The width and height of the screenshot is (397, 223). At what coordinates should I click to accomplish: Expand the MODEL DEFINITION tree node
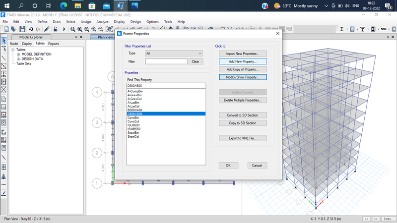18,55
